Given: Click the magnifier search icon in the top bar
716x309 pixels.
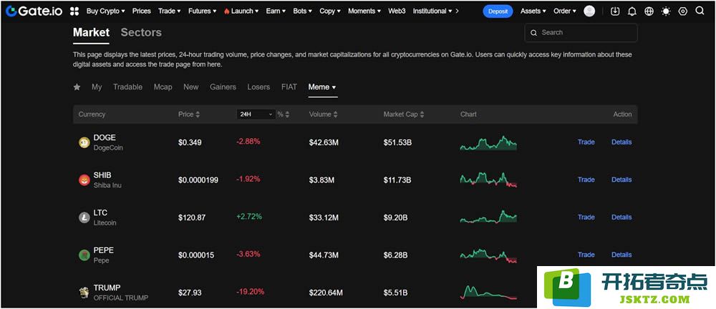Looking at the screenshot, I should [700, 11].
